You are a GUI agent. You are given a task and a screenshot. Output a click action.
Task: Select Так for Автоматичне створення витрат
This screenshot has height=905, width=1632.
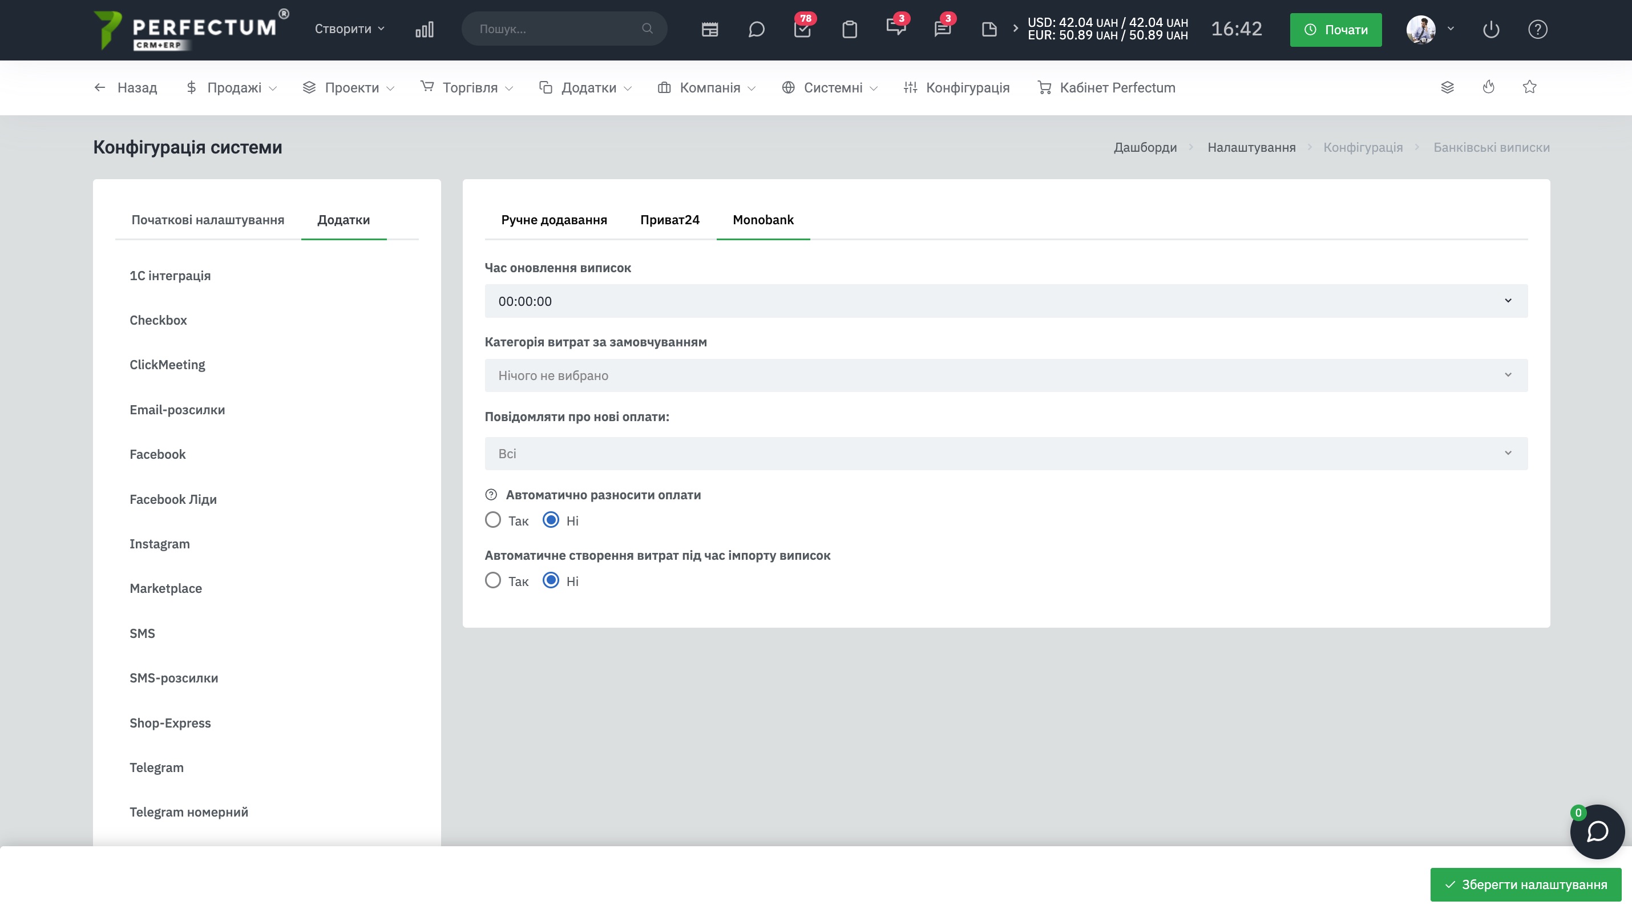coord(493,580)
